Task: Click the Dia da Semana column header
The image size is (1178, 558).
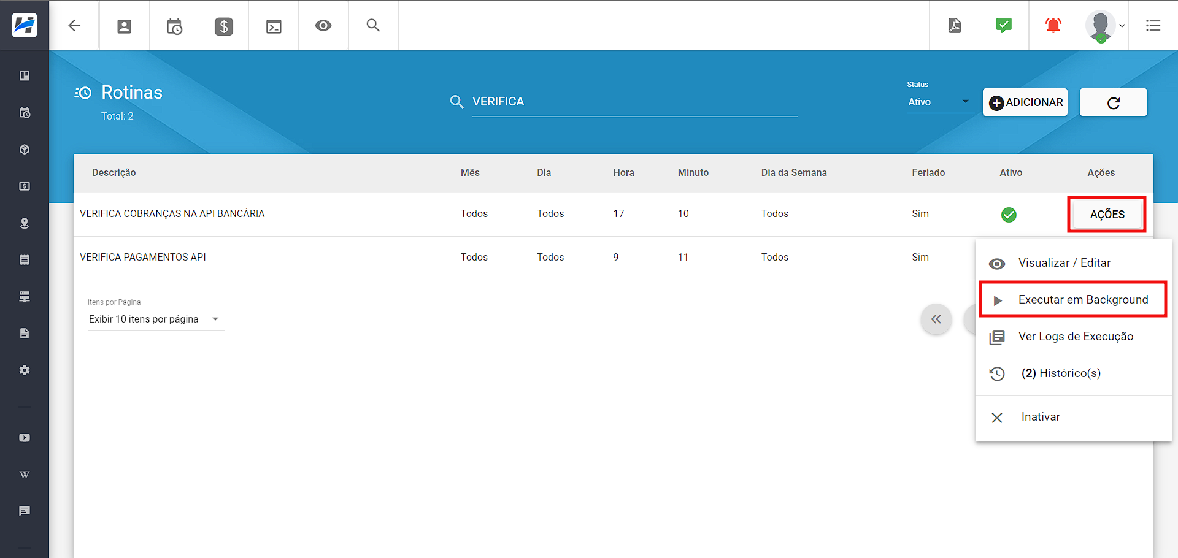Action: pyautogui.click(x=794, y=173)
